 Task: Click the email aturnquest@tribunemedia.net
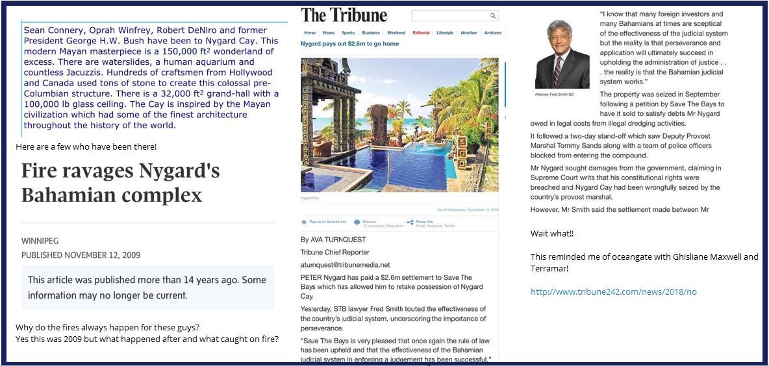[x=346, y=265]
